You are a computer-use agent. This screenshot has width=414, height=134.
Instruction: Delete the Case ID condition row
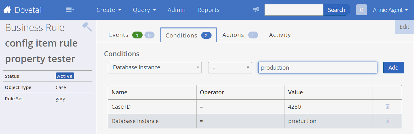[x=387, y=107]
